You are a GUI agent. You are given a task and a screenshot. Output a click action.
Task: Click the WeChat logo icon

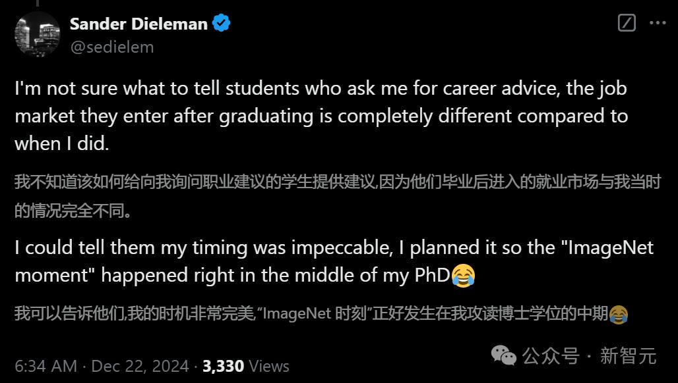tap(504, 357)
